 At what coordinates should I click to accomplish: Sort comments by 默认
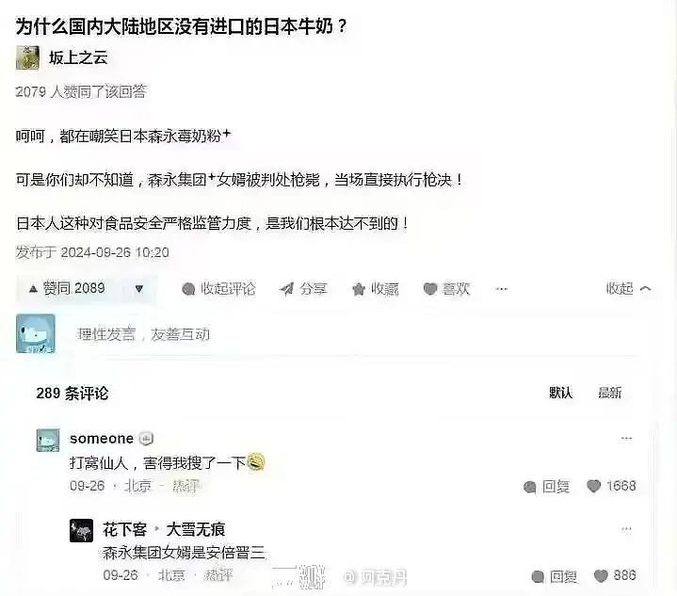[x=560, y=393]
